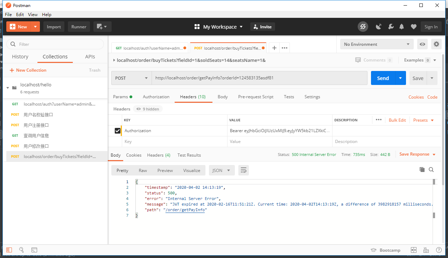Open the Test Results tab
448x258 pixels.
coord(189,155)
